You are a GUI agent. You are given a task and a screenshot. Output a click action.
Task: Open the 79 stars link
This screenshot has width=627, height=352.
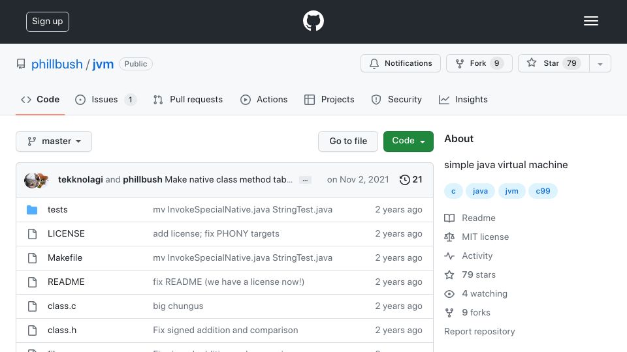[x=479, y=274]
